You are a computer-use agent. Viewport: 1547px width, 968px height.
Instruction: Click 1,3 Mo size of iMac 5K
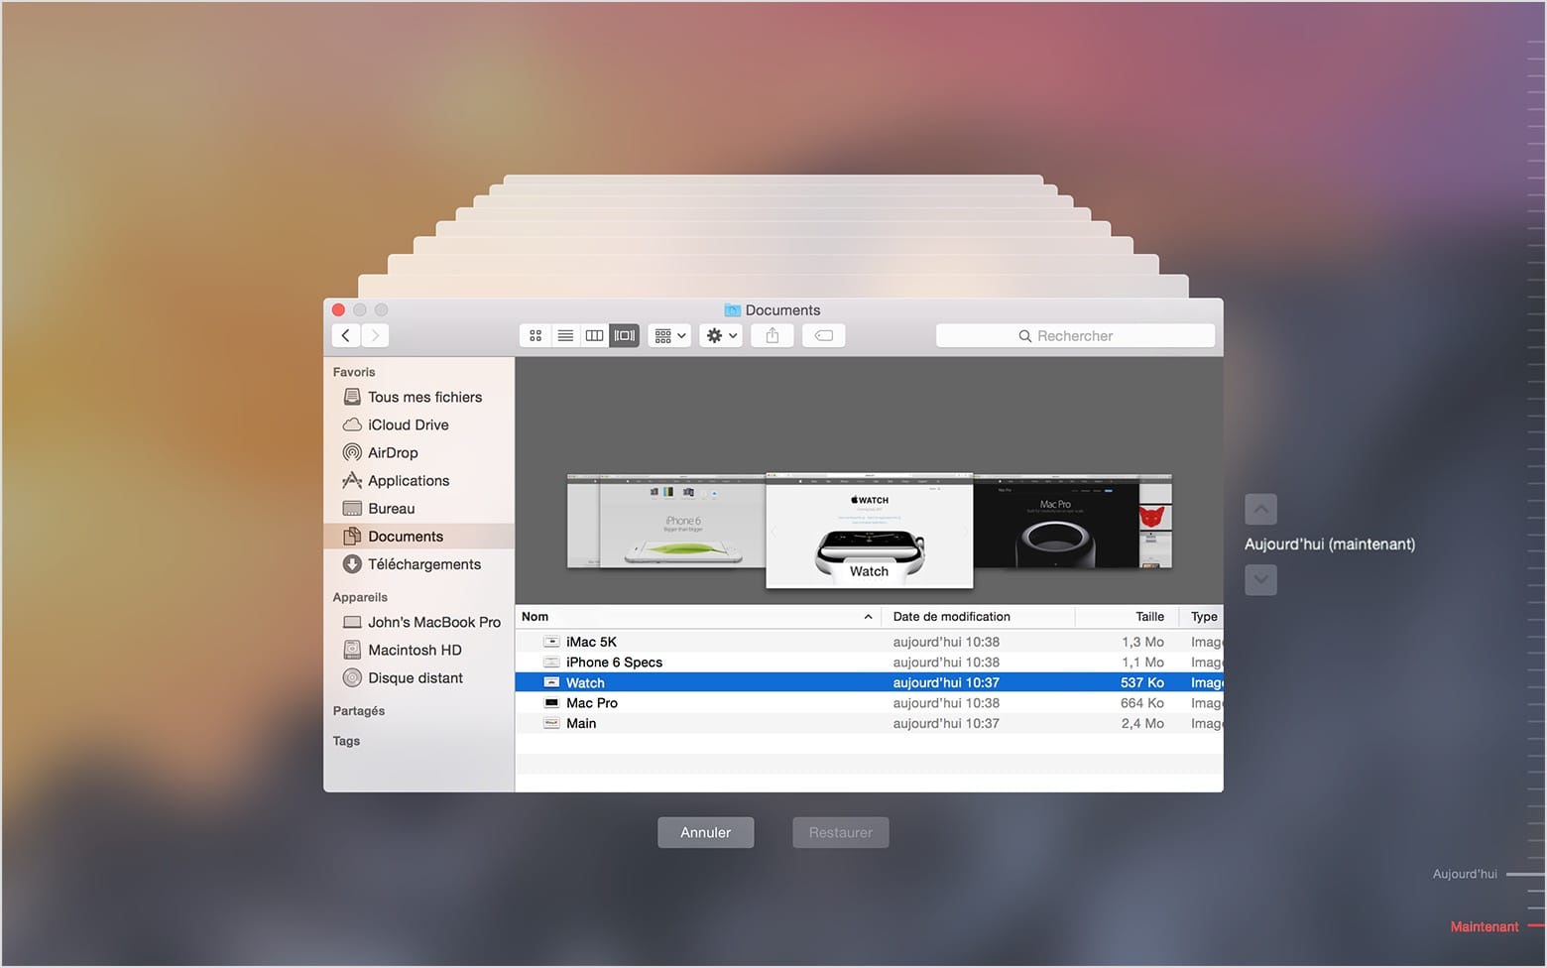(1142, 642)
